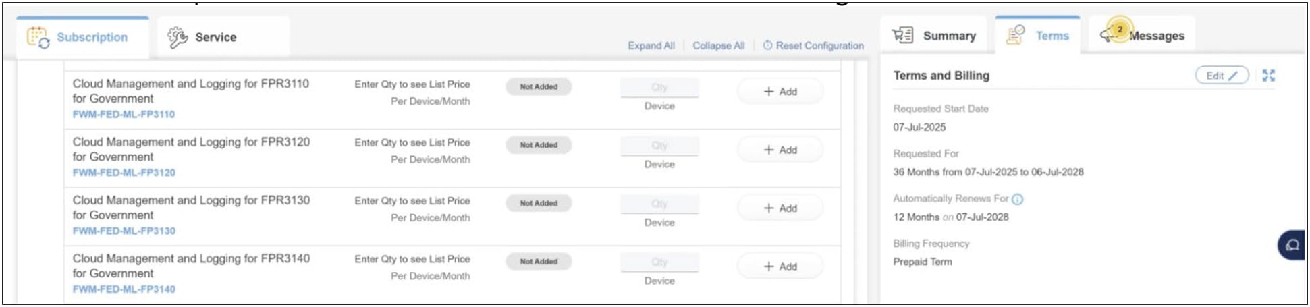Open the FWM-FED-ML-FP3110 SKU link
Image resolution: width=1310 pixels, height=307 pixels.
tap(124, 115)
